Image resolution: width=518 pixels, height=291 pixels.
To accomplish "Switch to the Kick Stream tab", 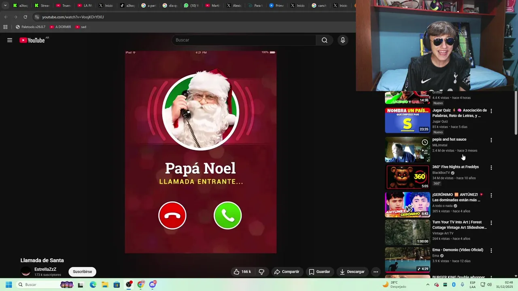I will 42,6.
